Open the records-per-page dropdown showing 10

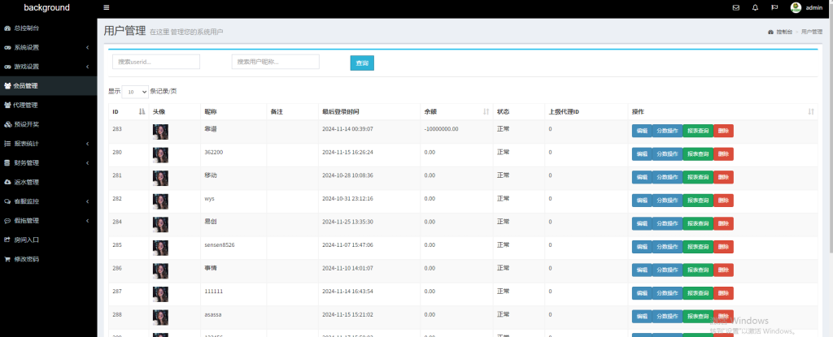(x=136, y=92)
